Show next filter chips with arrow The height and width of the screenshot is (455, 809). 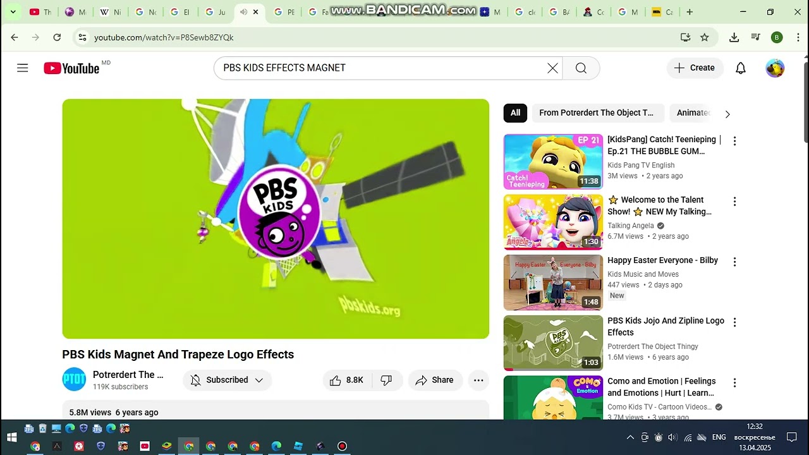(x=727, y=114)
